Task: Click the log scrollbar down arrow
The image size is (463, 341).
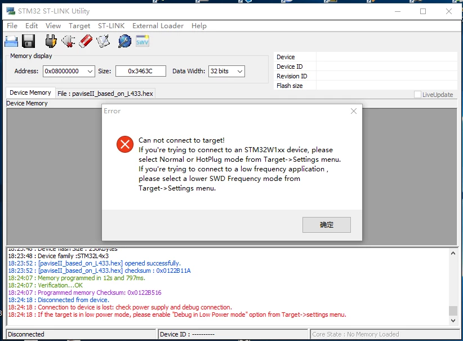Action: pos(453,320)
